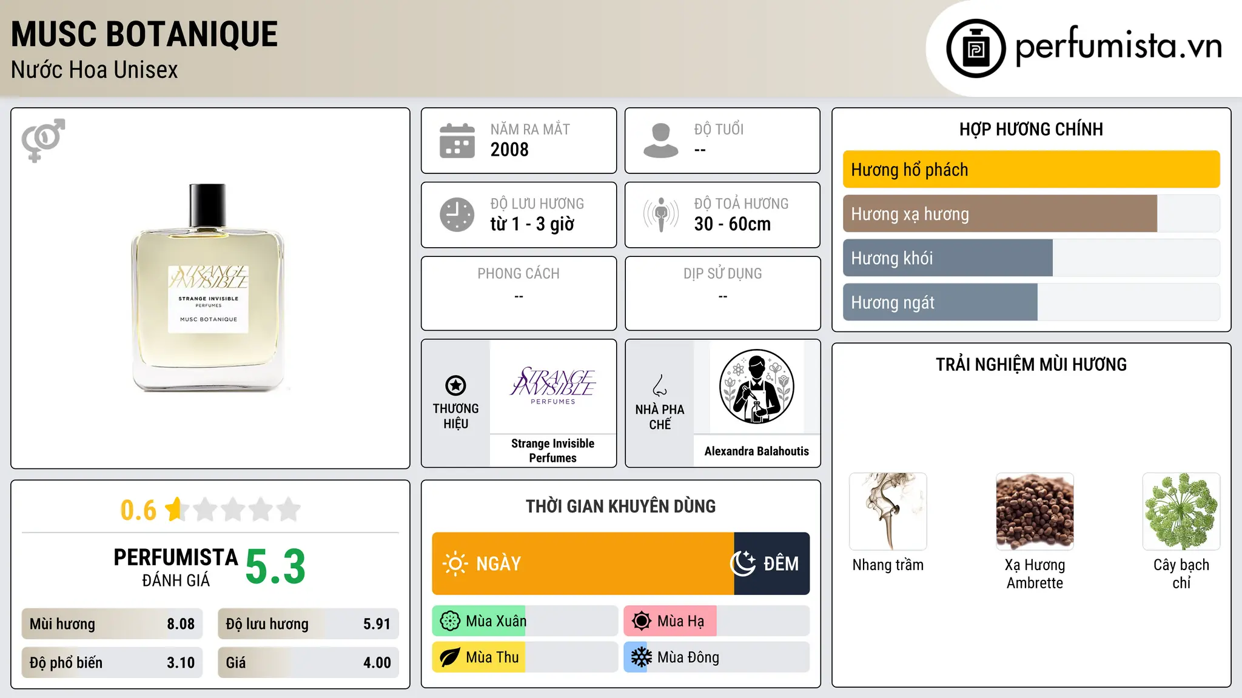Click the snowflake icon for Mùa Đông
1242x698 pixels.
[642, 657]
